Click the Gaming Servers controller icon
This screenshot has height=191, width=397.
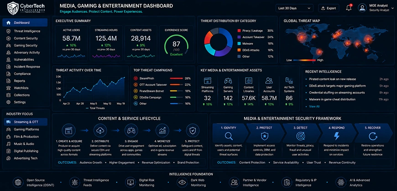click(x=228, y=81)
